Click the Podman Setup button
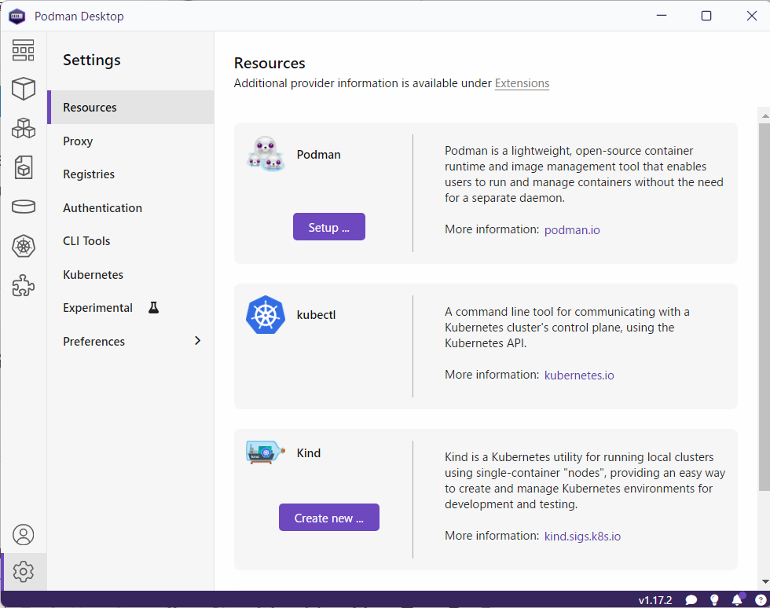Image resolution: width=770 pixels, height=608 pixels. [328, 227]
